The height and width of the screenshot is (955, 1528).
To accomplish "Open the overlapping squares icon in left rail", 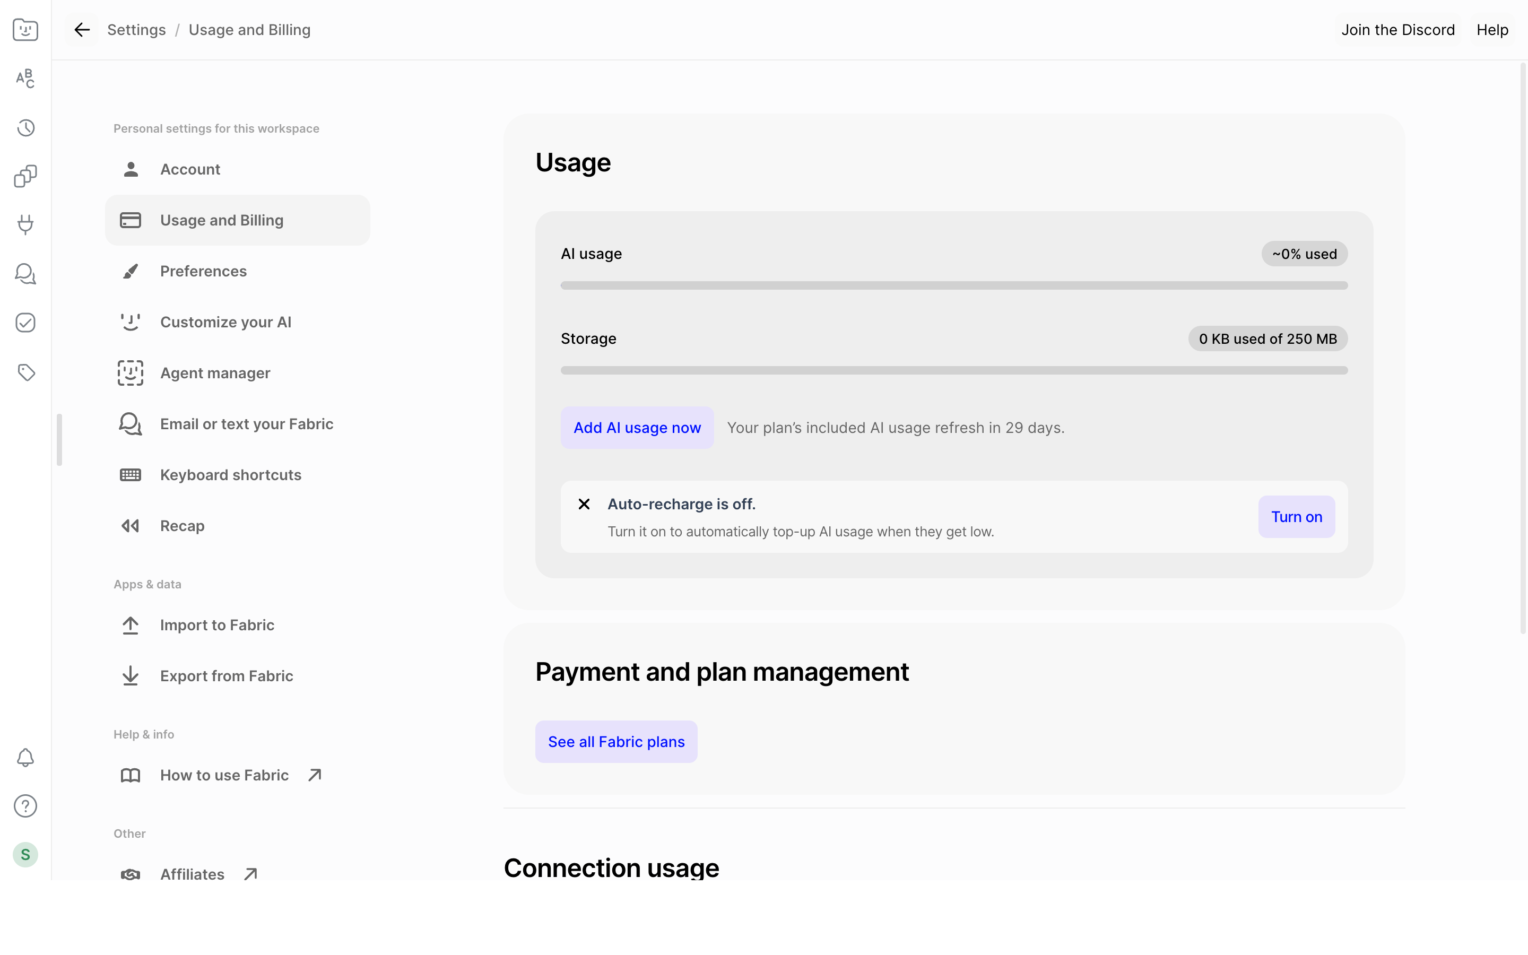I will [25, 176].
